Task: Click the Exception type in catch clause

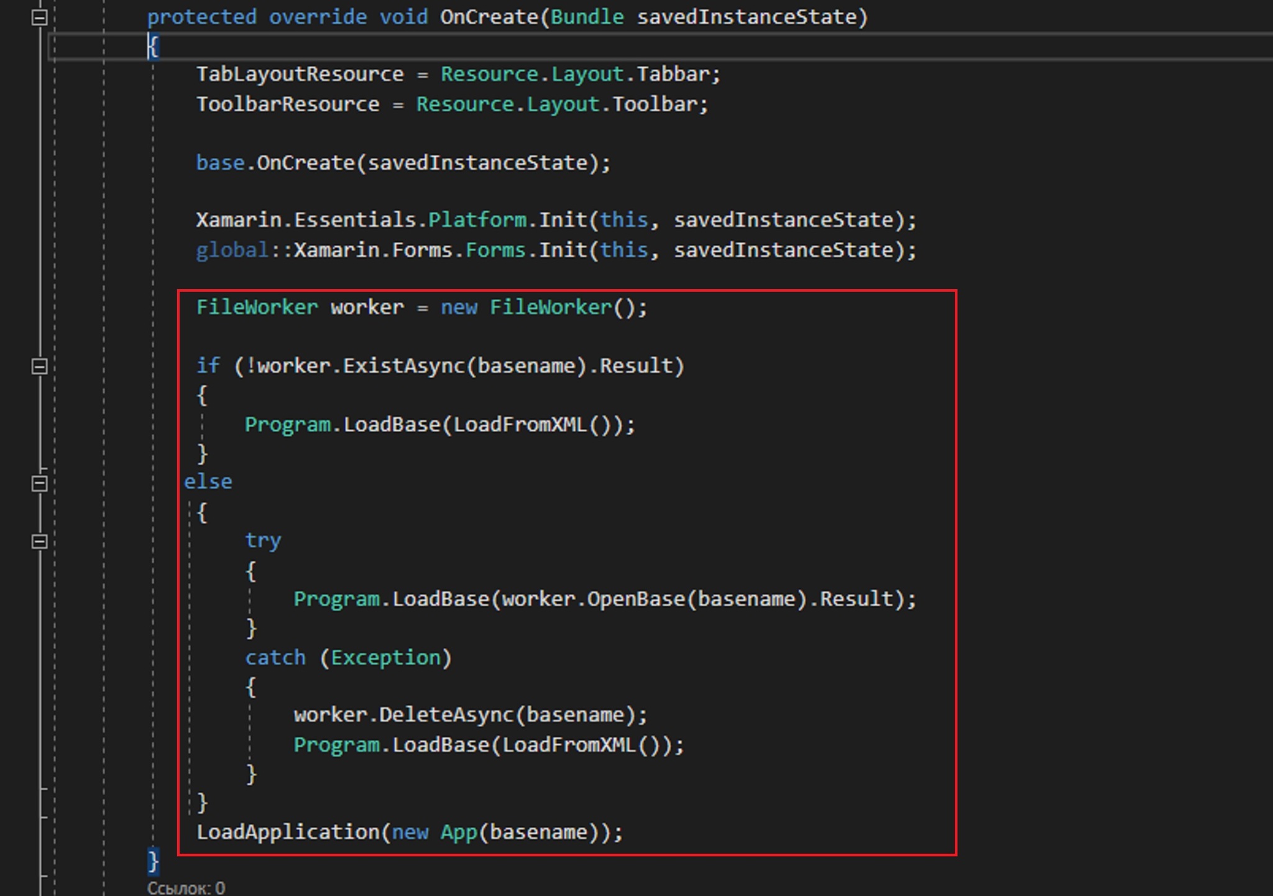Action: point(385,657)
